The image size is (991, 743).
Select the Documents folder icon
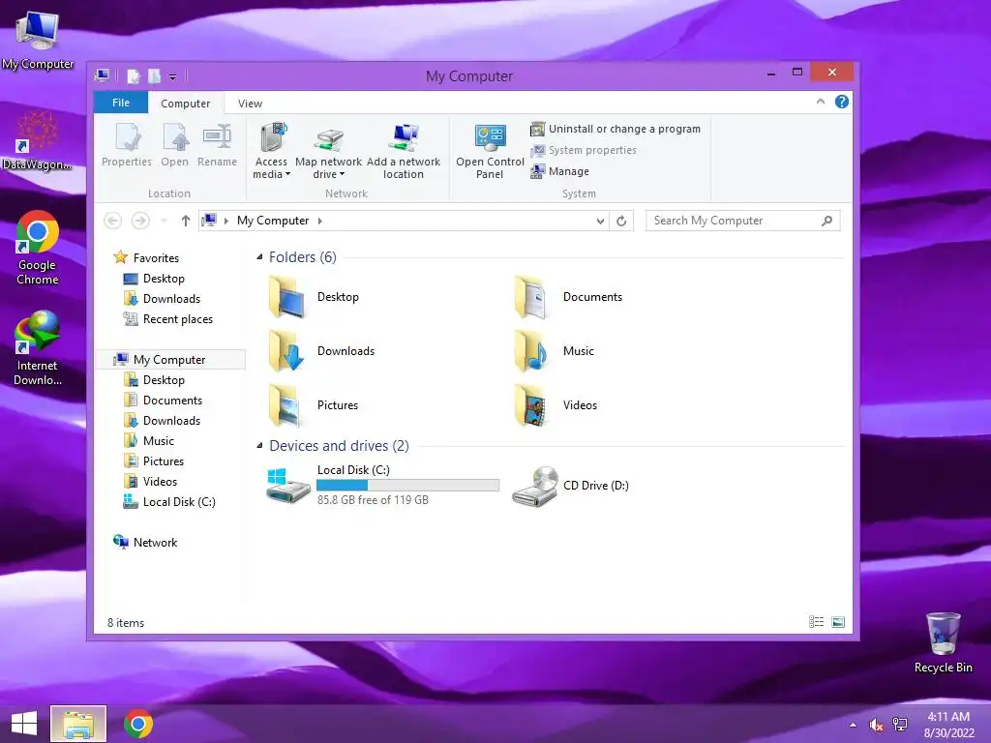point(531,297)
